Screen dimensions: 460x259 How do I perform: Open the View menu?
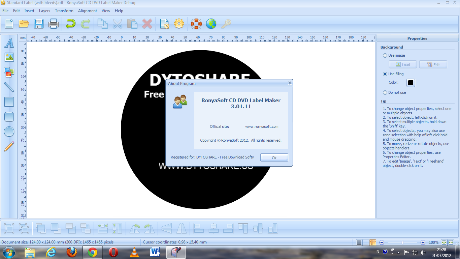click(106, 11)
